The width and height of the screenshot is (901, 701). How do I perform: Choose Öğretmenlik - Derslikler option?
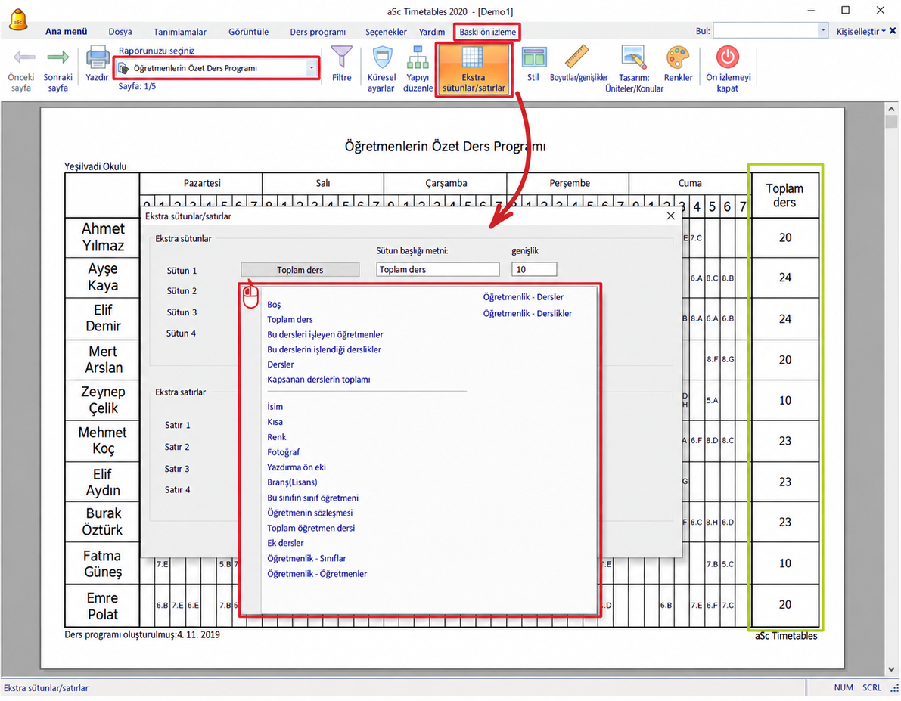[527, 313]
